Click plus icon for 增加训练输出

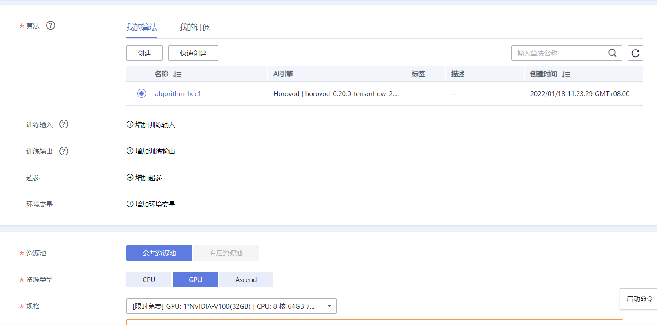pos(130,151)
